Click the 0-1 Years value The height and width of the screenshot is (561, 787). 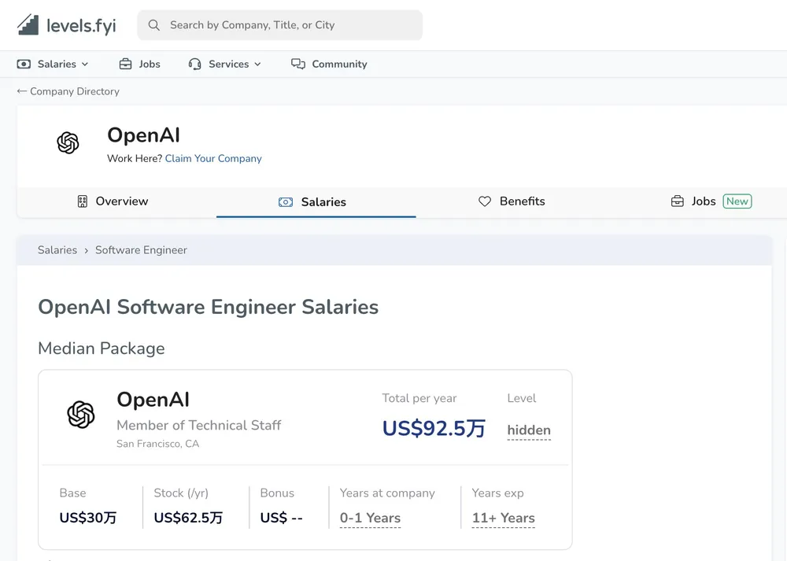tap(370, 518)
